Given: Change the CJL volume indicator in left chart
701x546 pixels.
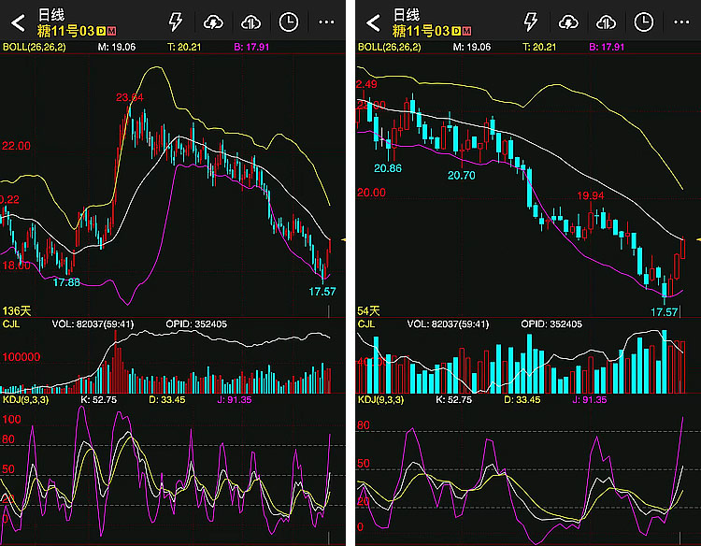Looking at the screenshot, I should 11,323.
